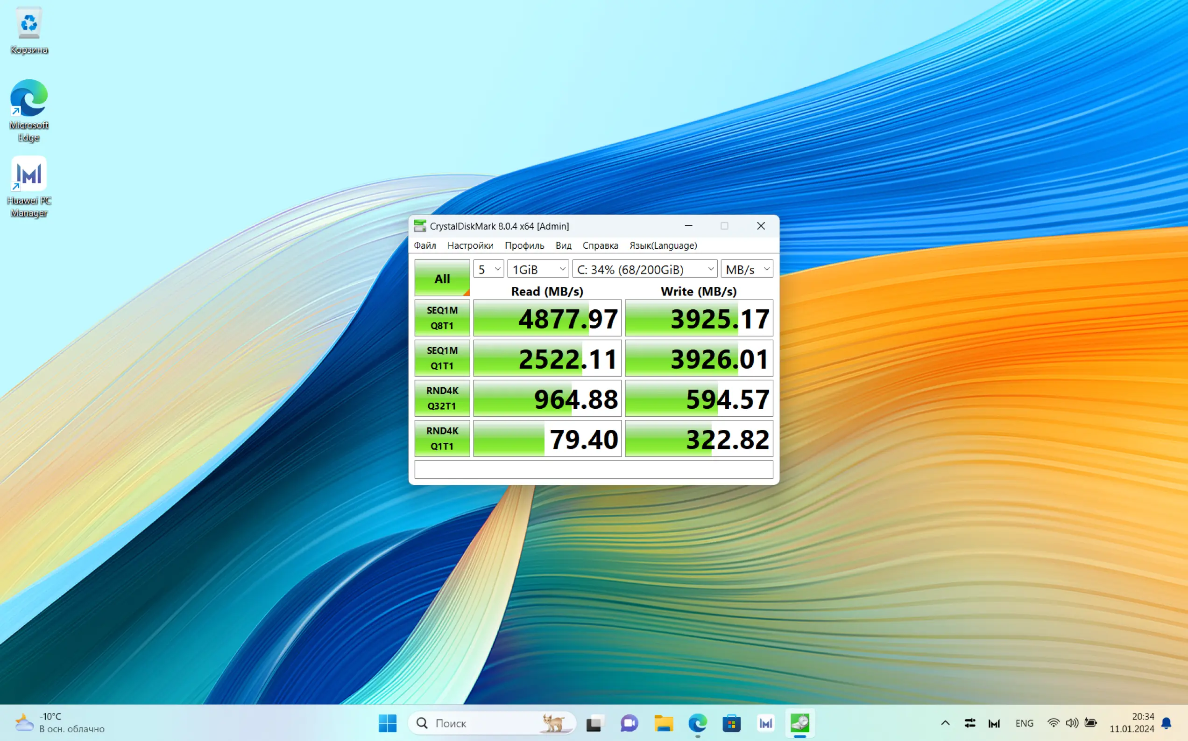Launch Microsoft Store from the taskbar
The image size is (1188, 741).
(x=731, y=723)
